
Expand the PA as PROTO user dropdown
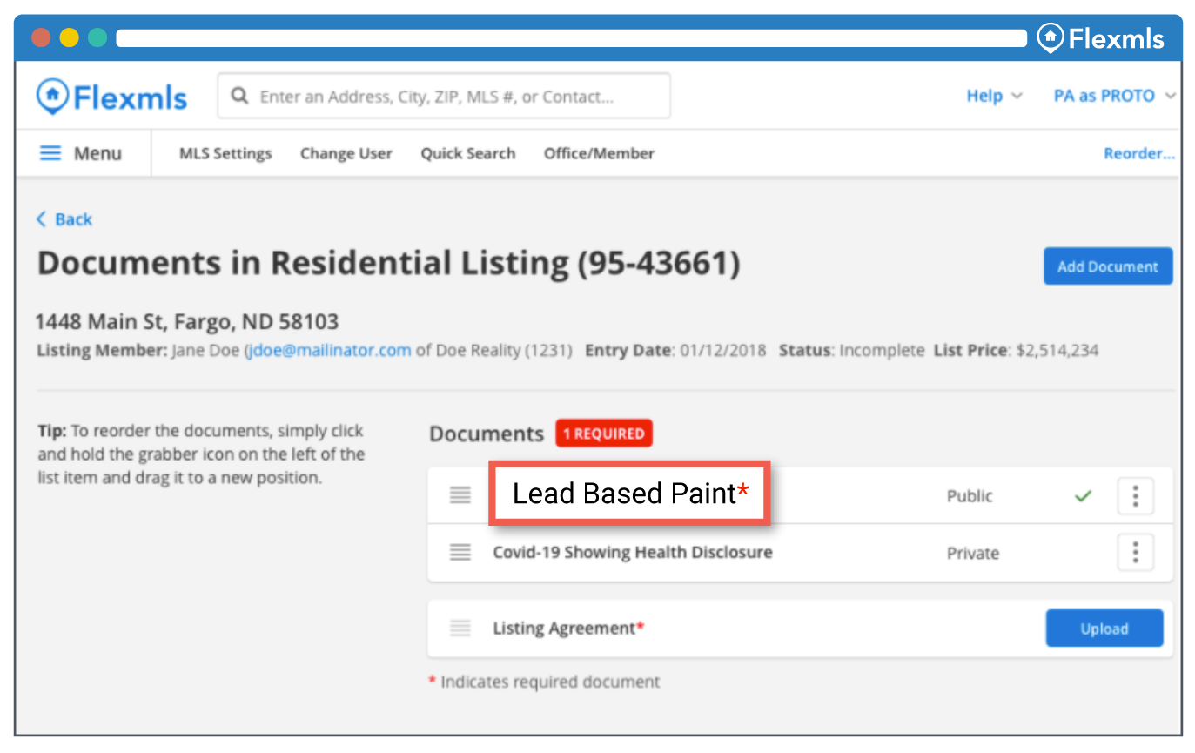(x=1113, y=97)
